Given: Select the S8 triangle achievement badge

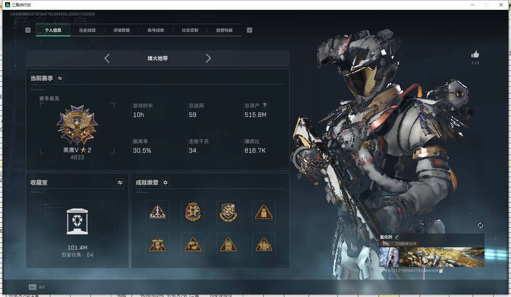Looking at the screenshot, I should [228, 244].
